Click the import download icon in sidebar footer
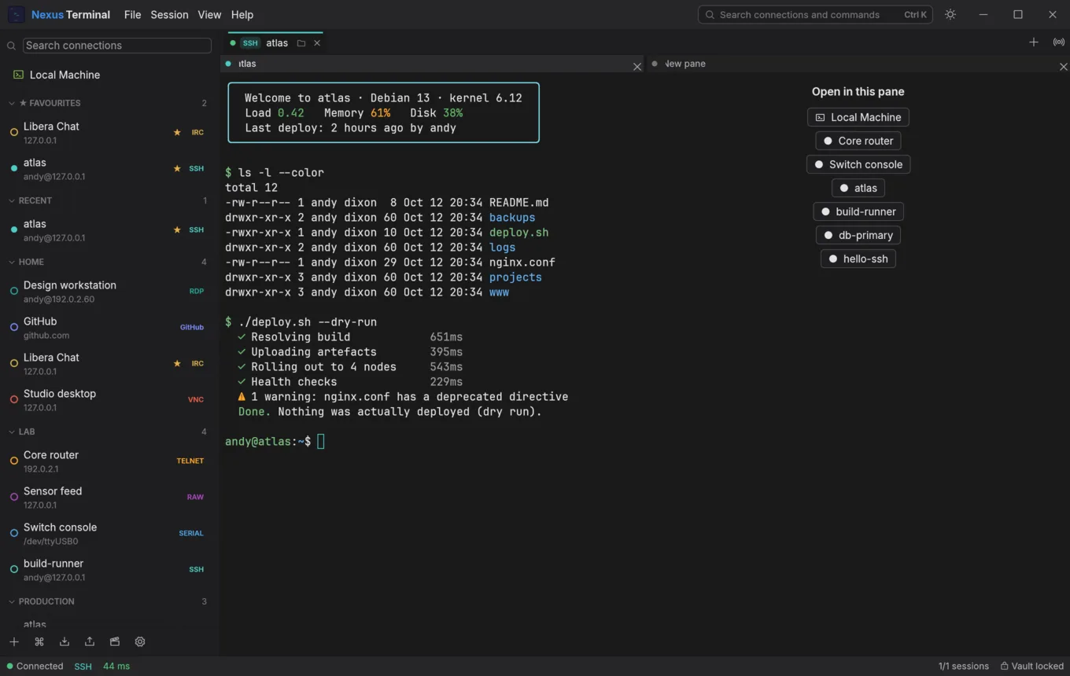Viewport: 1070px width, 676px height. click(x=65, y=641)
